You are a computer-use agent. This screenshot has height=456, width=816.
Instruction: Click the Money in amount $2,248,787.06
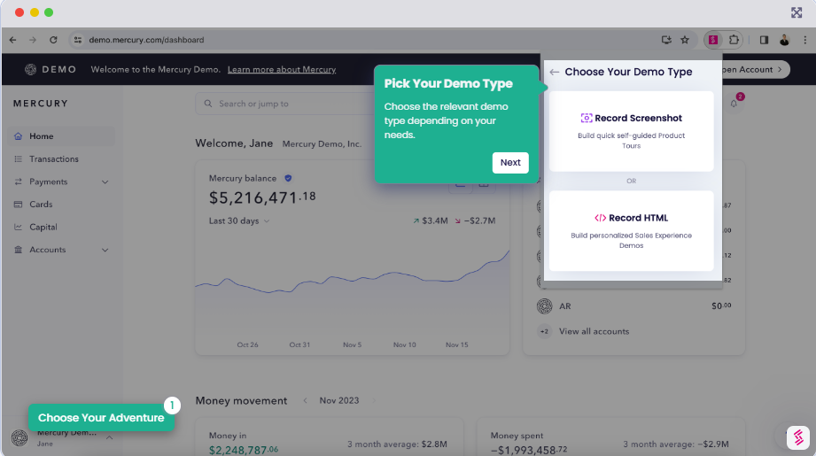click(x=244, y=450)
